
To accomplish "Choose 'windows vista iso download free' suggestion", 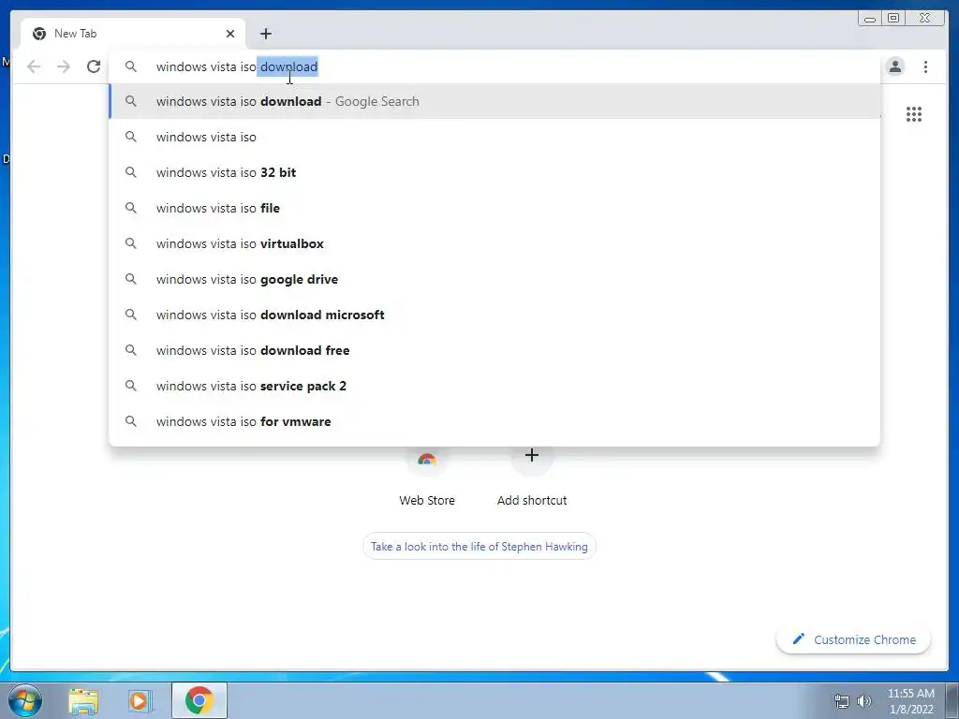I will 494,350.
